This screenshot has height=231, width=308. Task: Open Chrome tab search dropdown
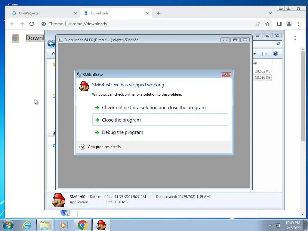coord(270,13)
